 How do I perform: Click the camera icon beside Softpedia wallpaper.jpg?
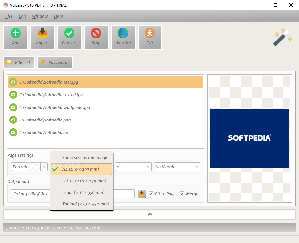pyautogui.click(x=13, y=107)
